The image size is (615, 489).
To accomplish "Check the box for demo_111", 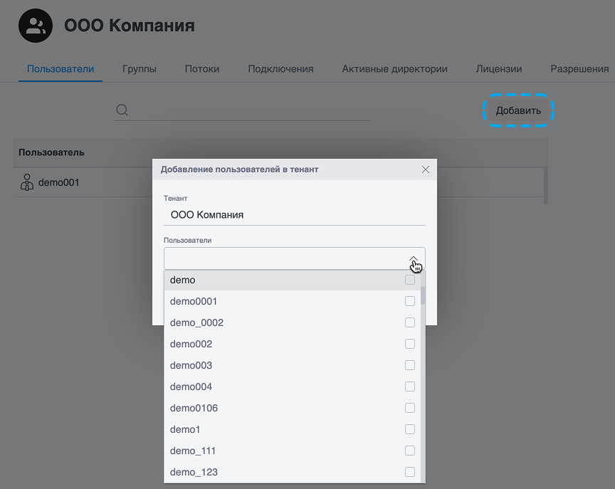I will [x=410, y=451].
